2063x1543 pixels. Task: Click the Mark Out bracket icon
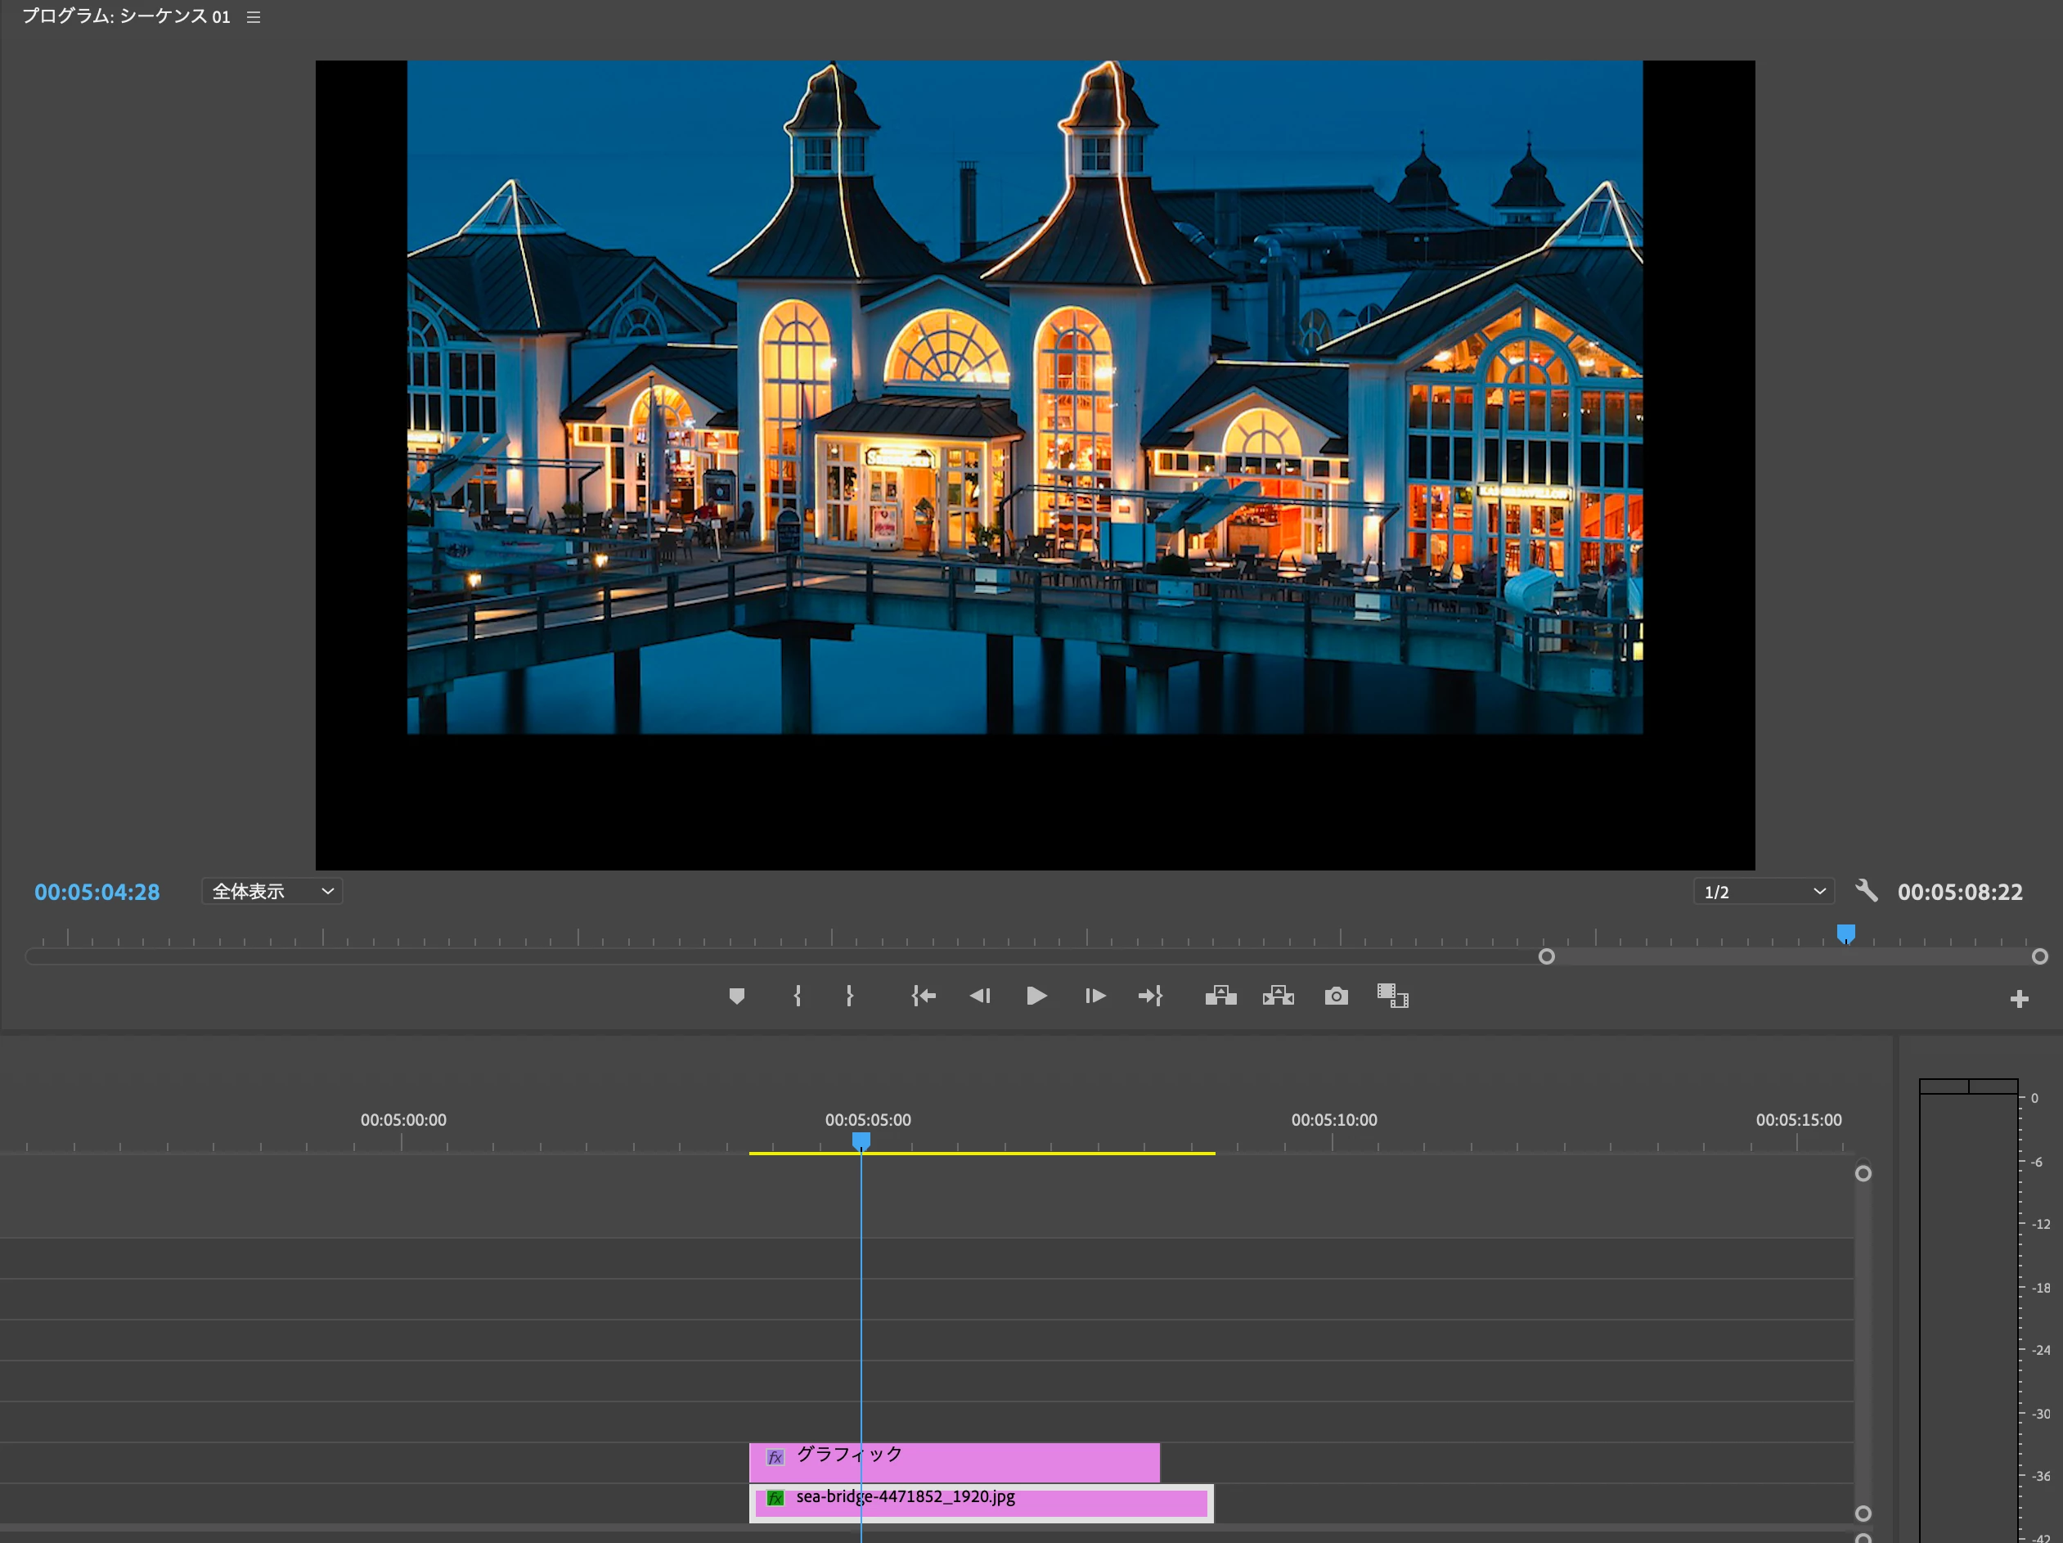[850, 996]
